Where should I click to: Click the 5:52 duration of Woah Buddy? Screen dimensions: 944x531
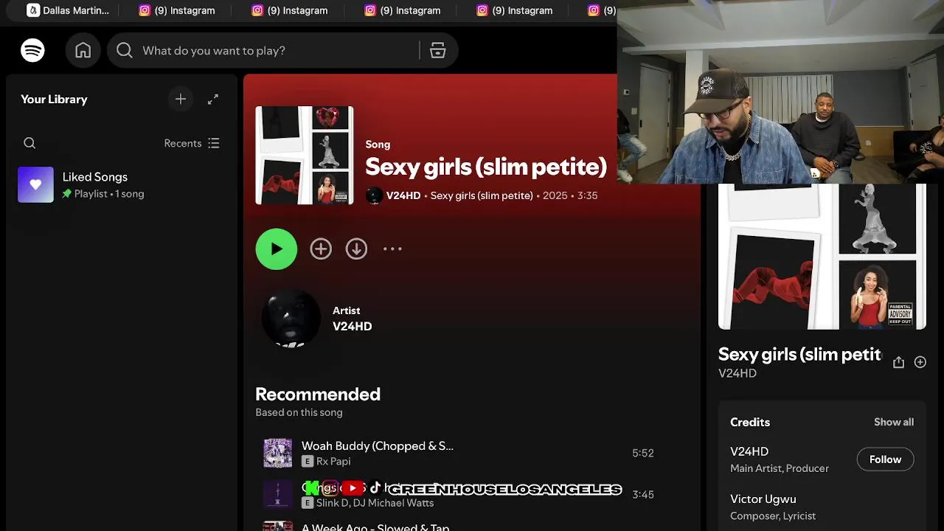point(643,453)
